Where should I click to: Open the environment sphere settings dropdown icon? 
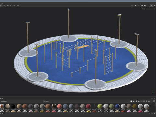pos(142,6)
